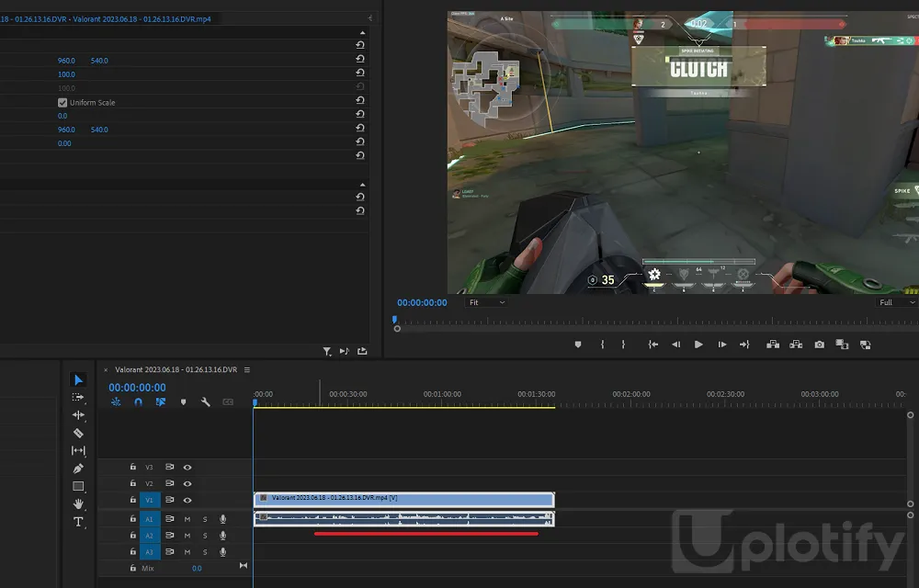The height and width of the screenshot is (588, 919).
Task: Add a marker from the timeline header
Action: pyautogui.click(x=184, y=401)
